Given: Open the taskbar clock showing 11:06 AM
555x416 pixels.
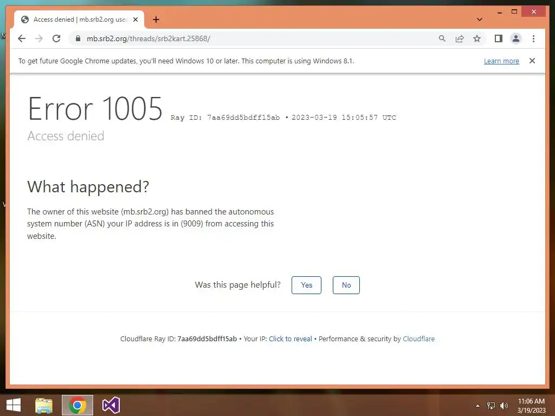Looking at the screenshot, I should click(x=531, y=405).
